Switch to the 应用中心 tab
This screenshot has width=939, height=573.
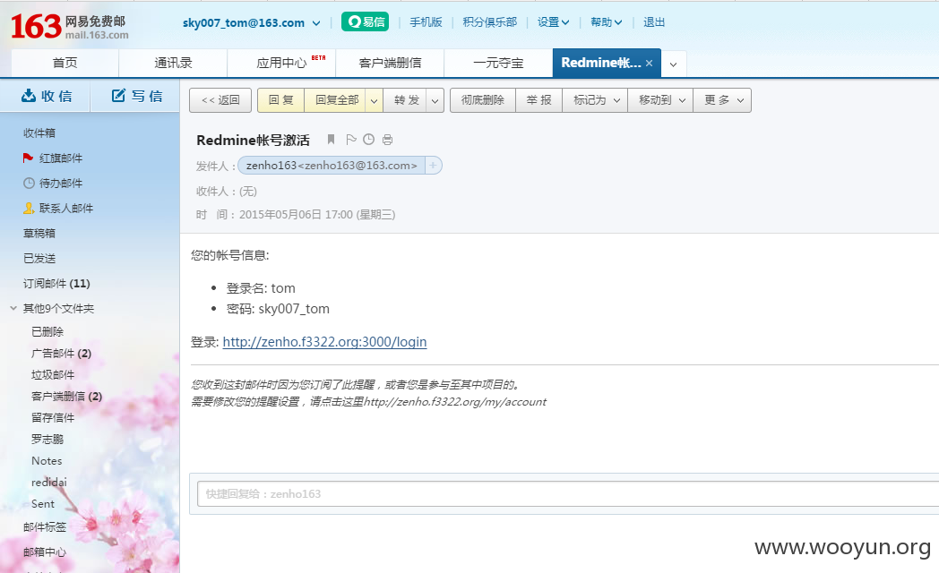(x=281, y=63)
